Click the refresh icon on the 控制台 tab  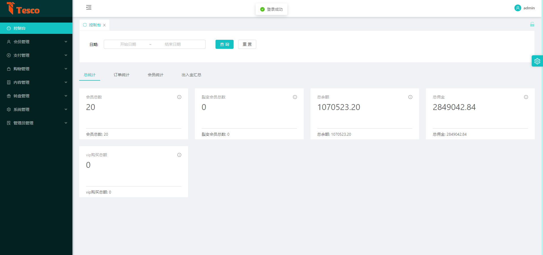85,25
